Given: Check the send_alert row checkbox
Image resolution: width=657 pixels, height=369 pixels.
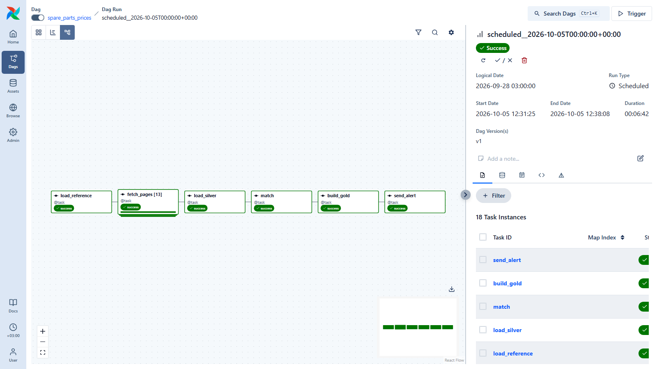Looking at the screenshot, I should click(483, 260).
